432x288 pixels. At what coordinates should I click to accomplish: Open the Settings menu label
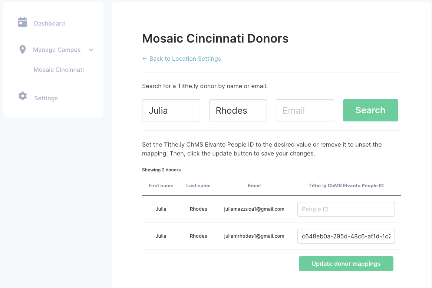coord(46,98)
